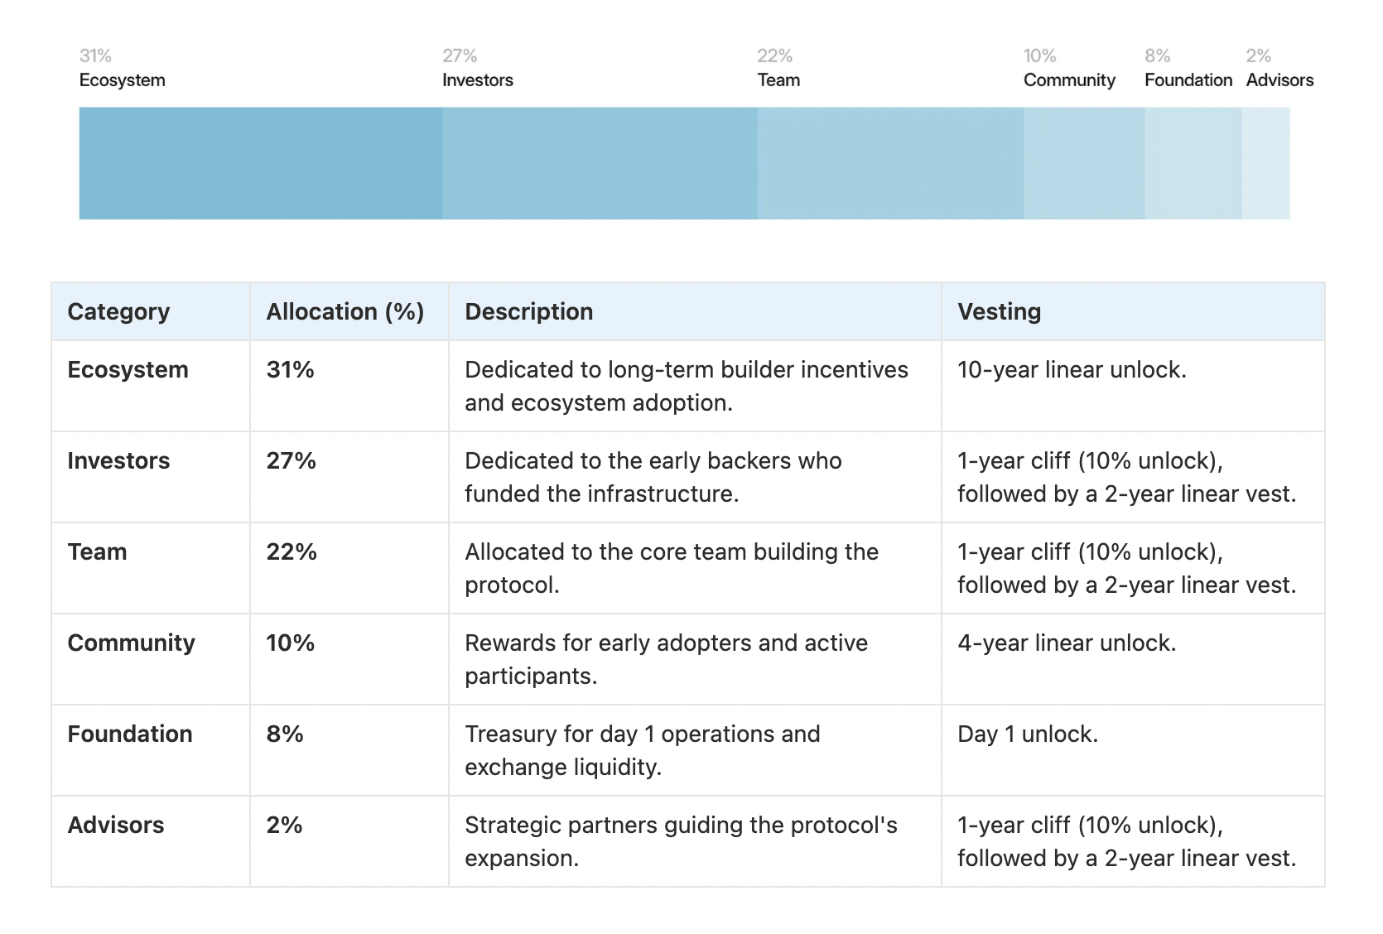Image resolution: width=1383 pixels, height=934 pixels.
Task: Click the 27% allocation cell for Investors
Action: pyautogui.click(x=291, y=461)
